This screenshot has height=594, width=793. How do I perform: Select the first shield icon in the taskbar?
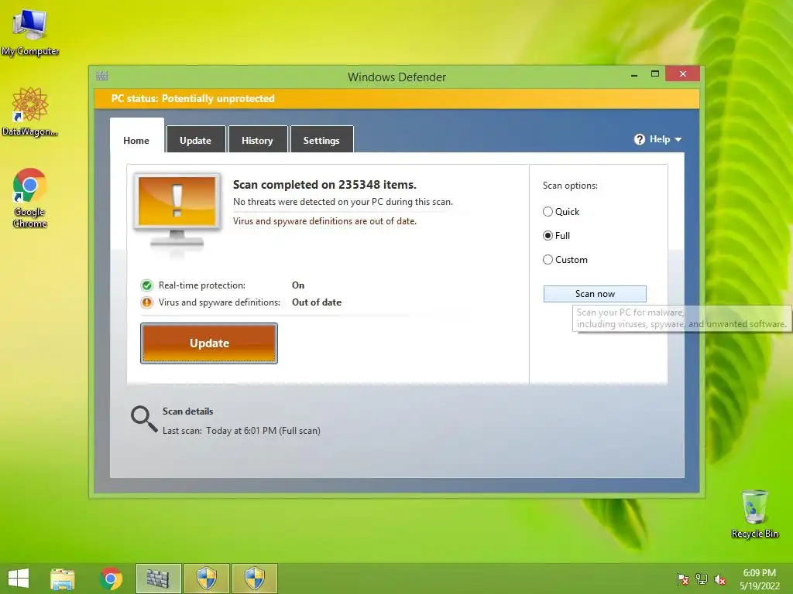tap(206, 579)
